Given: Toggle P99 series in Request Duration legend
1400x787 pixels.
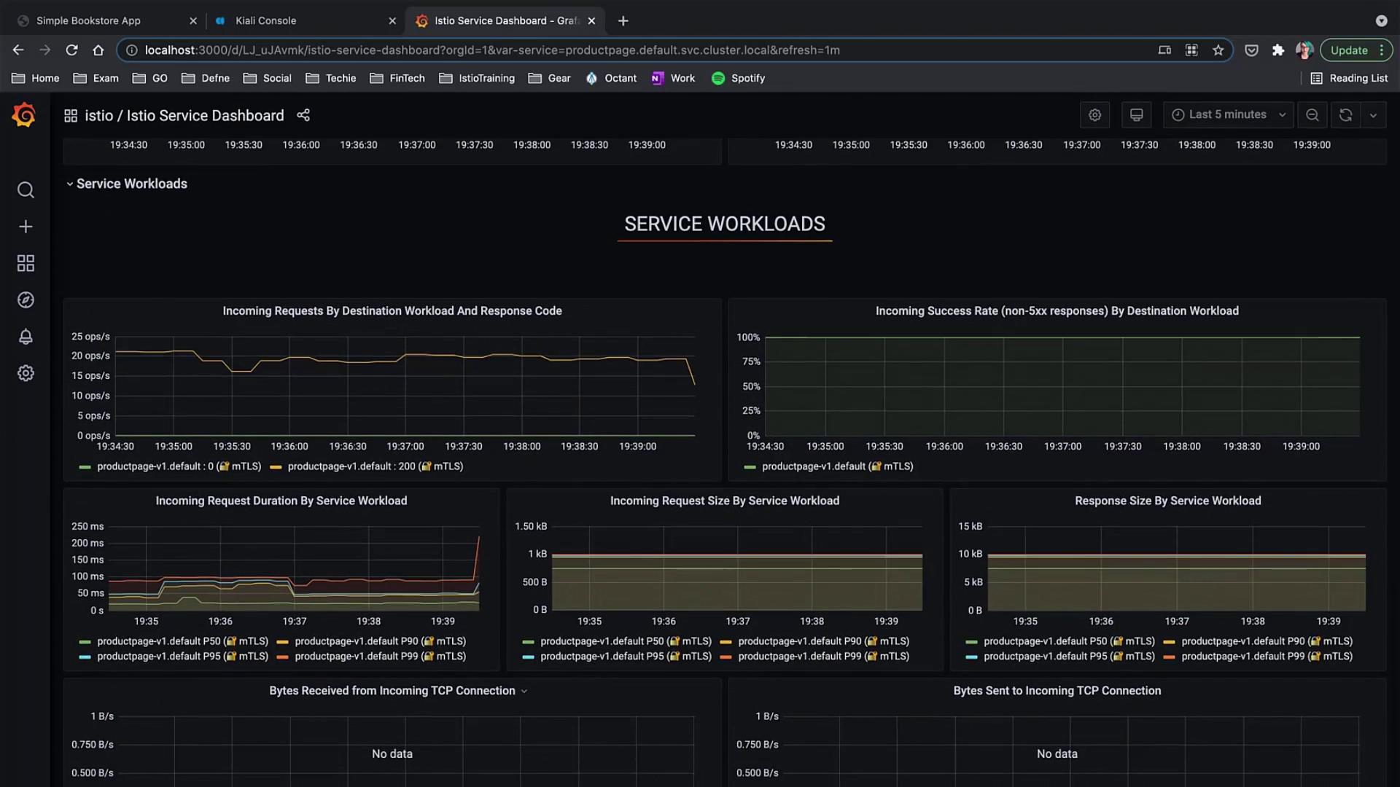Looking at the screenshot, I should click(379, 657).
